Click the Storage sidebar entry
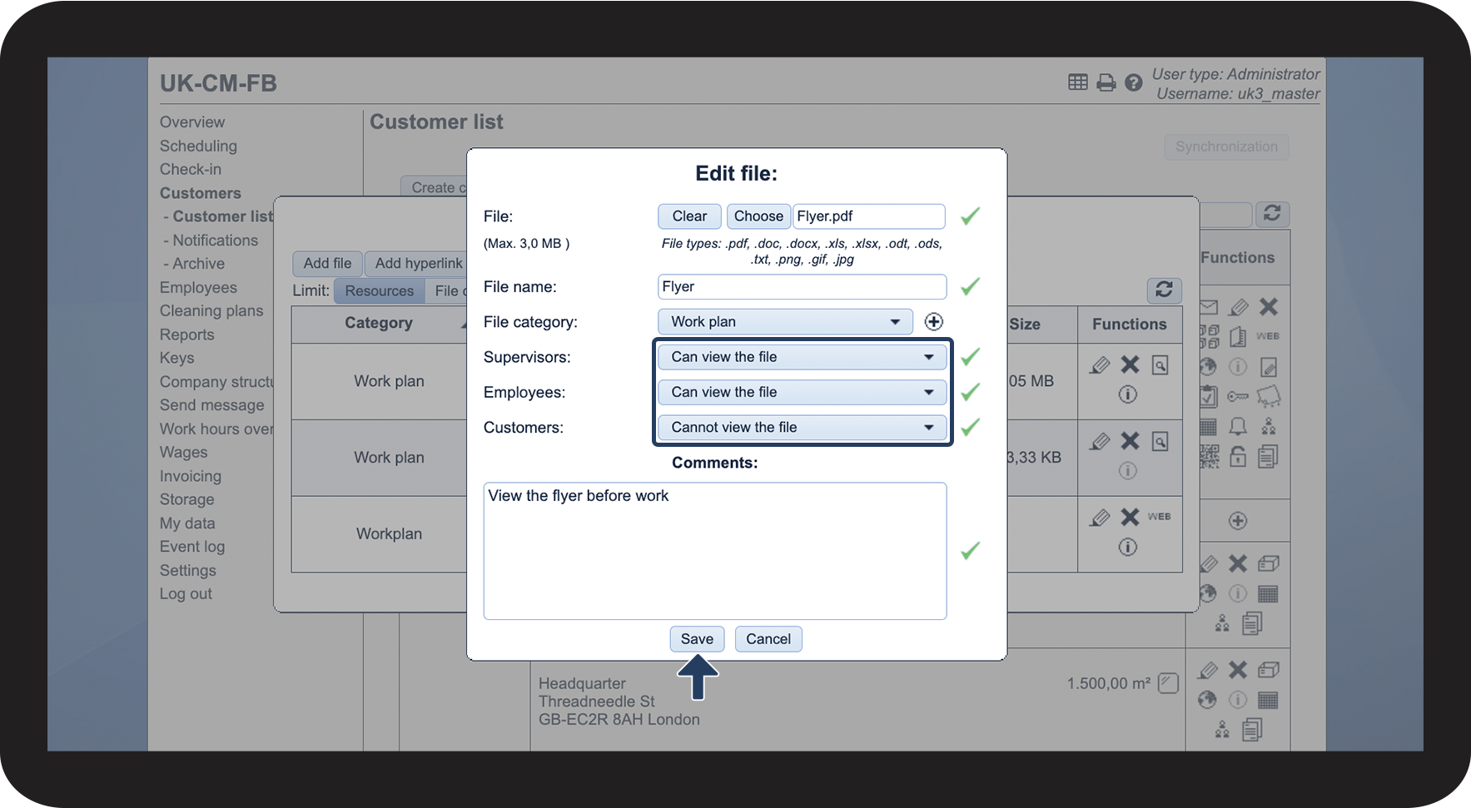1471x808 pixels. [x=186, y=499]
